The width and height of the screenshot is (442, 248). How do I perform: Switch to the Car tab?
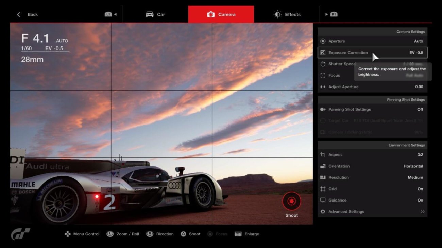click(x=155, y=14)
